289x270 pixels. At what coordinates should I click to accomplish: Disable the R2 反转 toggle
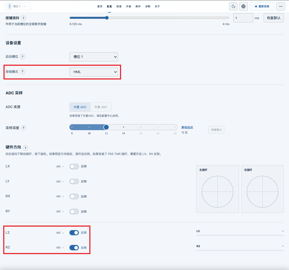(x=74, y=248)
